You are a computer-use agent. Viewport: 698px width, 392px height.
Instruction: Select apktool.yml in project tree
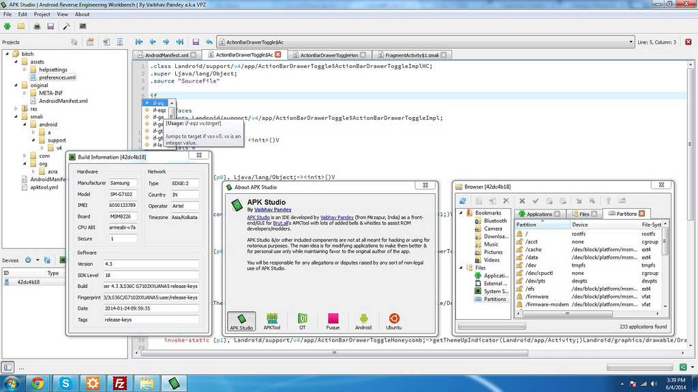tap(44, 187)
